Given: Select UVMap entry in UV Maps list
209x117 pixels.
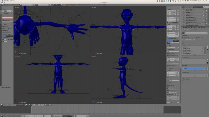Looking at the screenshot, I should tap(194, 69).
